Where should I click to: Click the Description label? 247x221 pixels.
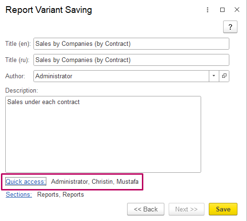tap(21, 90)
